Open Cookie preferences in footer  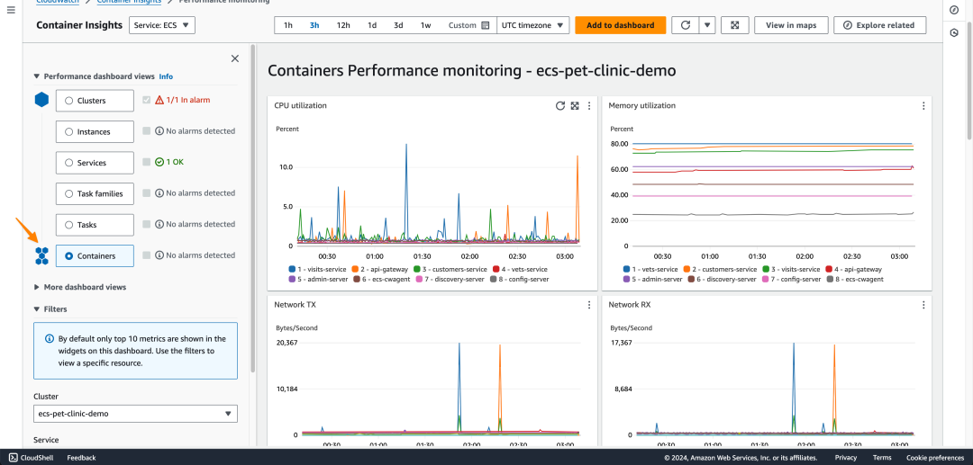(935, 458)
